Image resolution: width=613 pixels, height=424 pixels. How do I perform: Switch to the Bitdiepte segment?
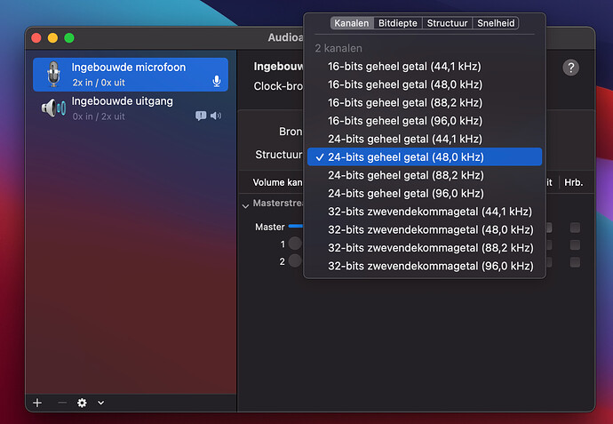tap(398, 23)
